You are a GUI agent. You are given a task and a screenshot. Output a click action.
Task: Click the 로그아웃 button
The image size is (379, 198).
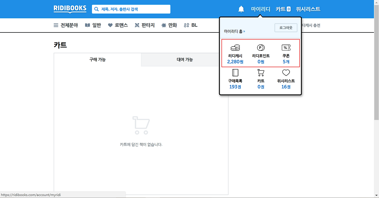point(286,28)
